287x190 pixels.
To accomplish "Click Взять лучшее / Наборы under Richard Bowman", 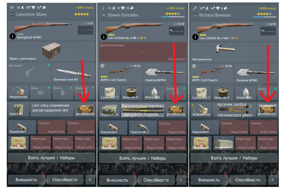I will pos(234,158).
